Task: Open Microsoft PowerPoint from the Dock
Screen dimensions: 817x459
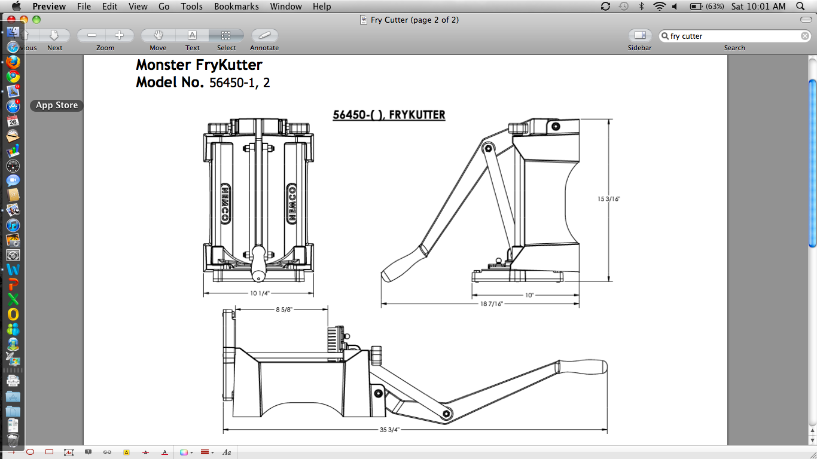Action: [13, 284]
